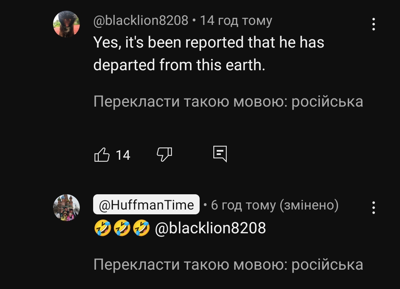Viewport: 400px width, 289px height.
Task: Click 'російська' in the reply's translate link
Action: (x=327, y=264)
